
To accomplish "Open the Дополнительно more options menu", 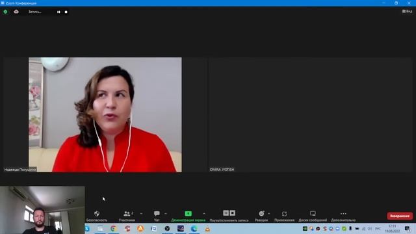I will [343, 216].
